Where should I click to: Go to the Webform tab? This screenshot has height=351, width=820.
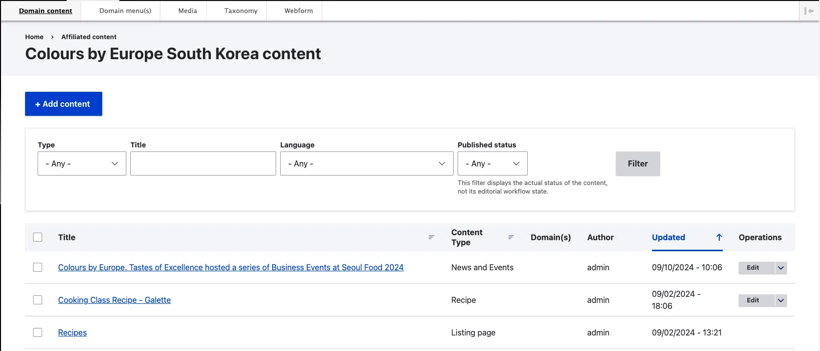298,11
